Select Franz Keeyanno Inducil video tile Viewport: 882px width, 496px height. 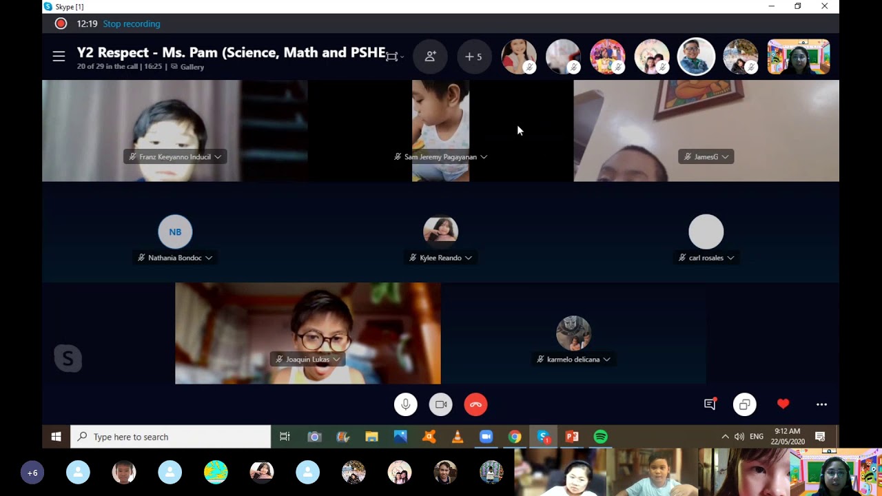pyautogui.click(x=175, y=131)
